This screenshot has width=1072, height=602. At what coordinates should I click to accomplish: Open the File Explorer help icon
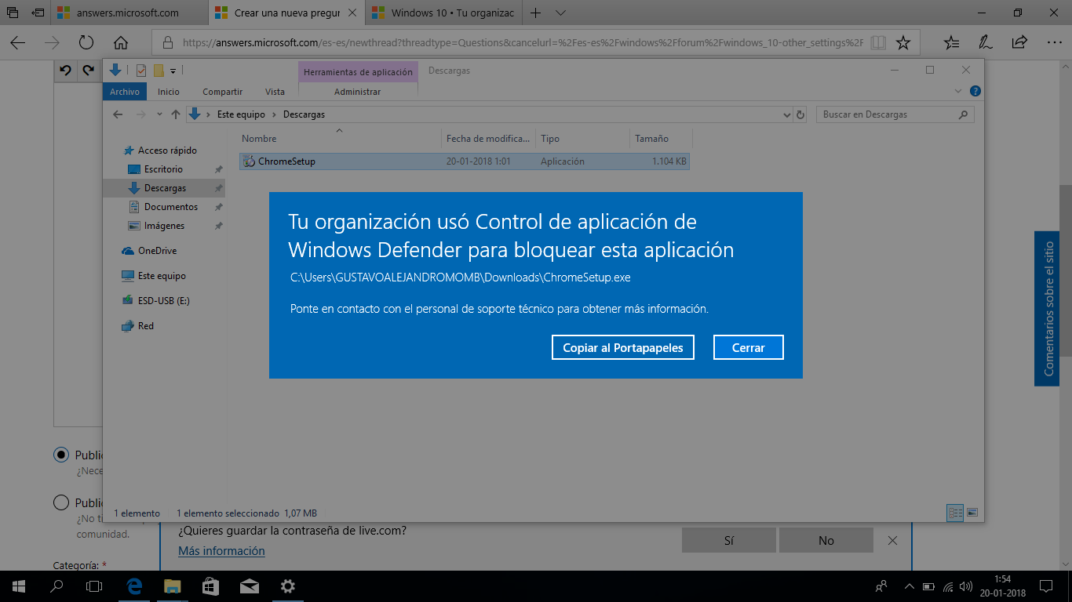[975, 91]
